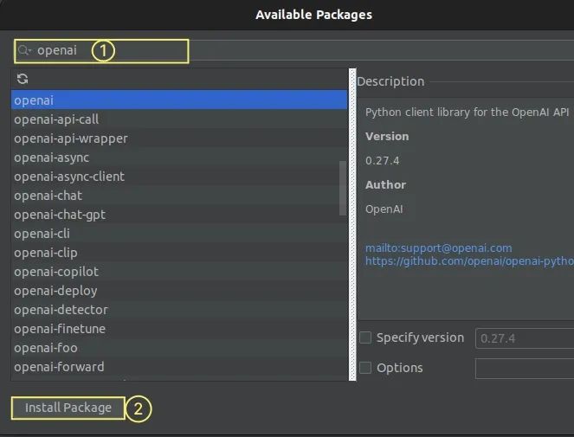The height and width of the screenshot is (437, 574).
Task: Select the openai-chat-gpt package
Action: 179,214
